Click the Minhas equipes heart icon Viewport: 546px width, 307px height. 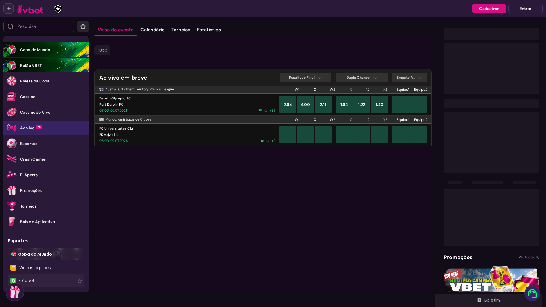click(13, 268)
